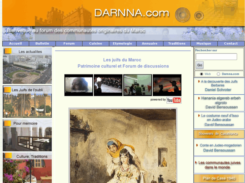This screenshot has height=183, width=245.
Task: Select the Web radio option
Action: 202,74
